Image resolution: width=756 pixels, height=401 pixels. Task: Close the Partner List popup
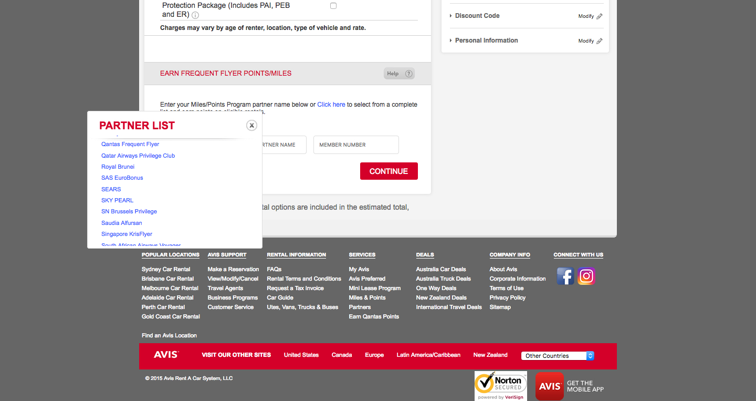point(252,125)
